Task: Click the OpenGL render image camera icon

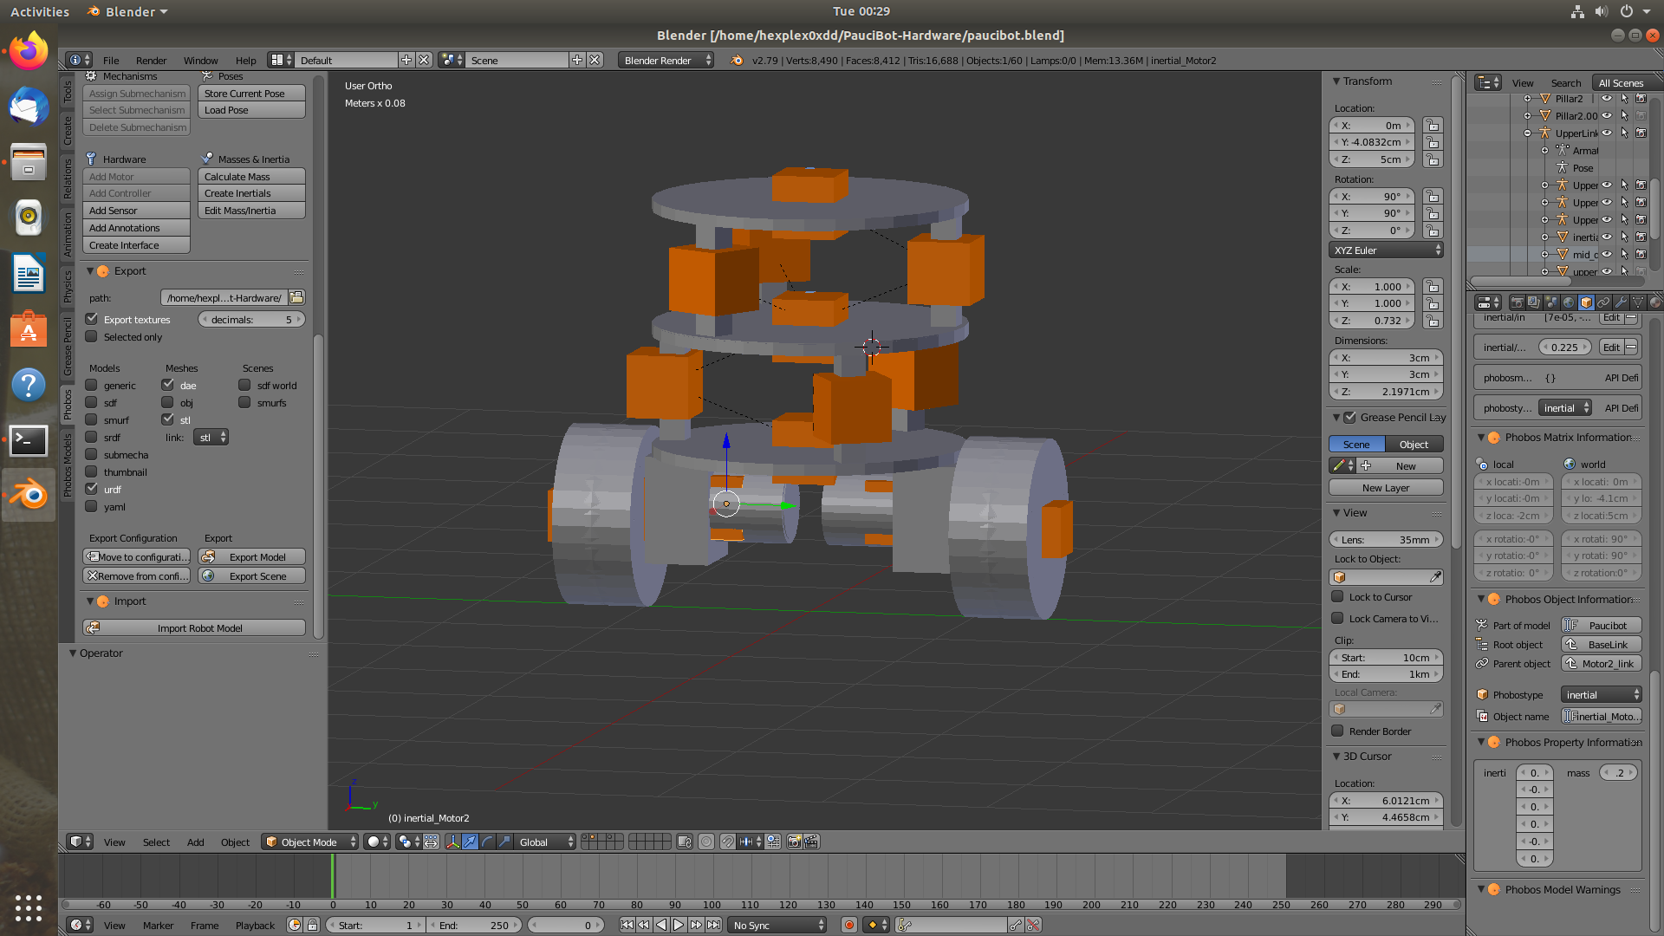Action: click(x=793, y=842)
